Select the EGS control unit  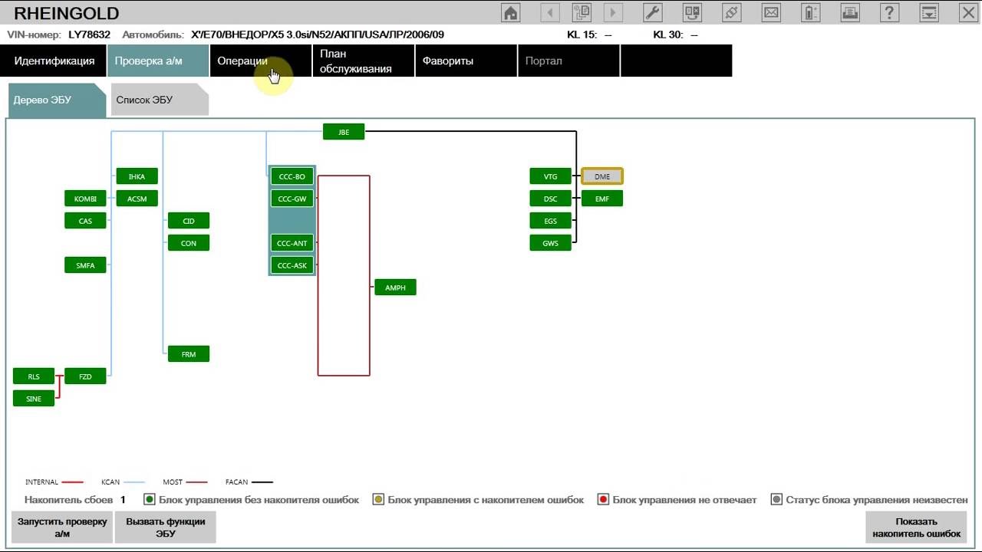(x=551, y=221)
